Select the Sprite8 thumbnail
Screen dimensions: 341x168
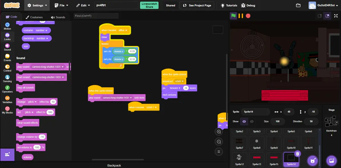pos(257,143)
